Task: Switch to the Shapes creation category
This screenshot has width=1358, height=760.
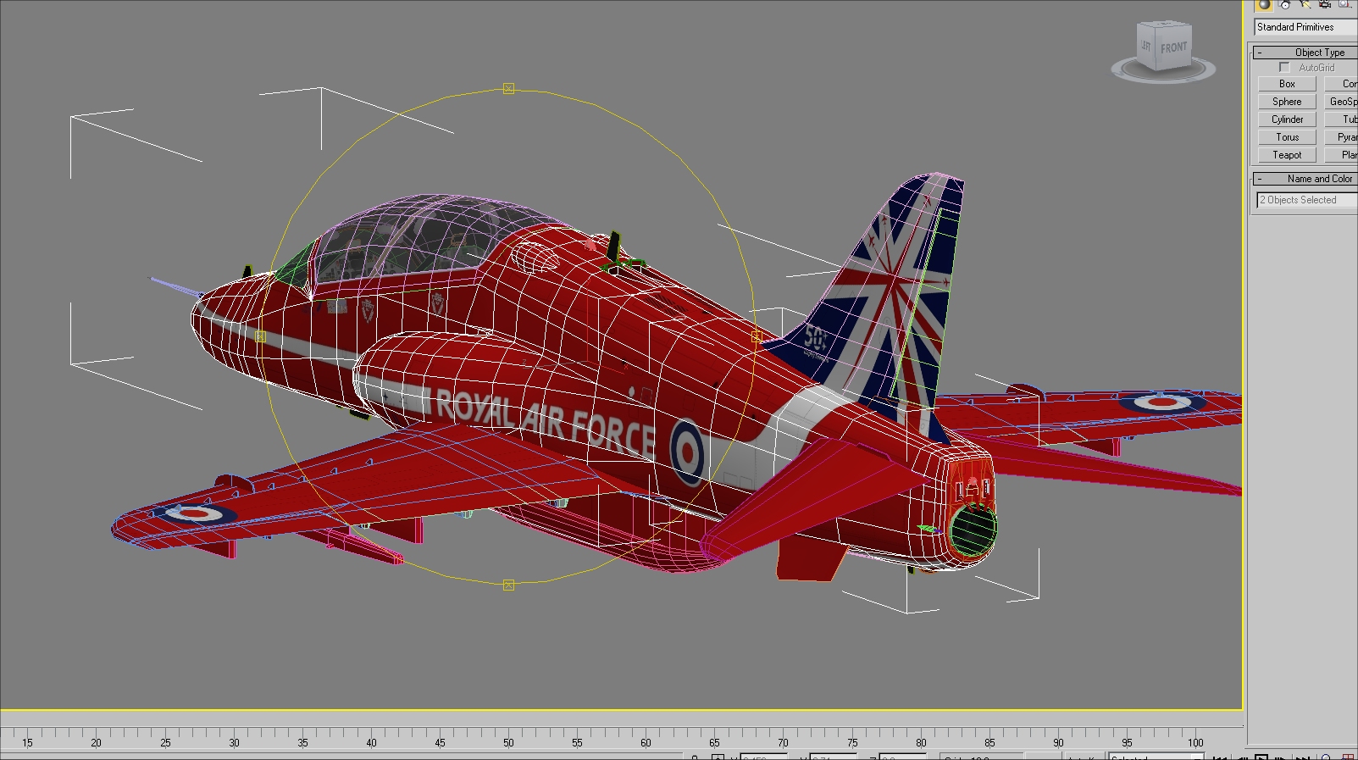Action: tap(1284, 4)
